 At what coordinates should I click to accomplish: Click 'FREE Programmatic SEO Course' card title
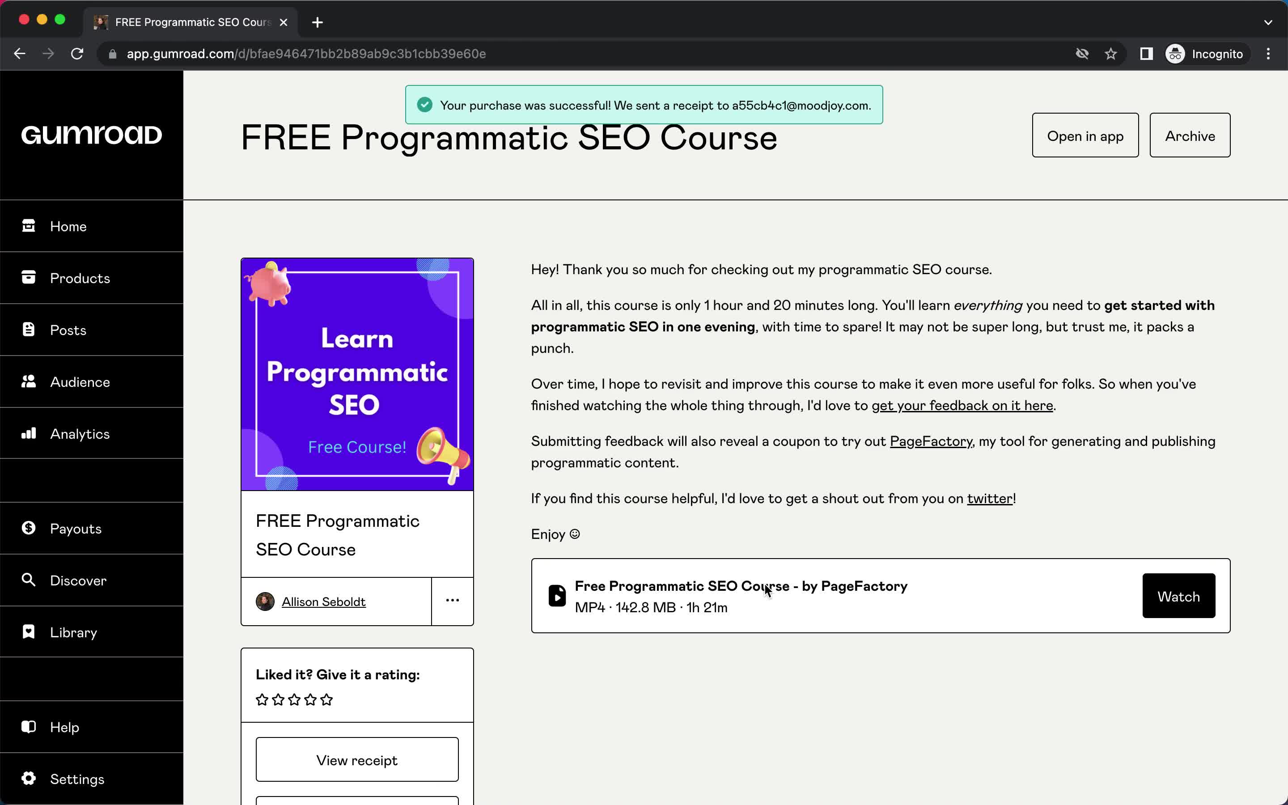click(x=338, y=535)
